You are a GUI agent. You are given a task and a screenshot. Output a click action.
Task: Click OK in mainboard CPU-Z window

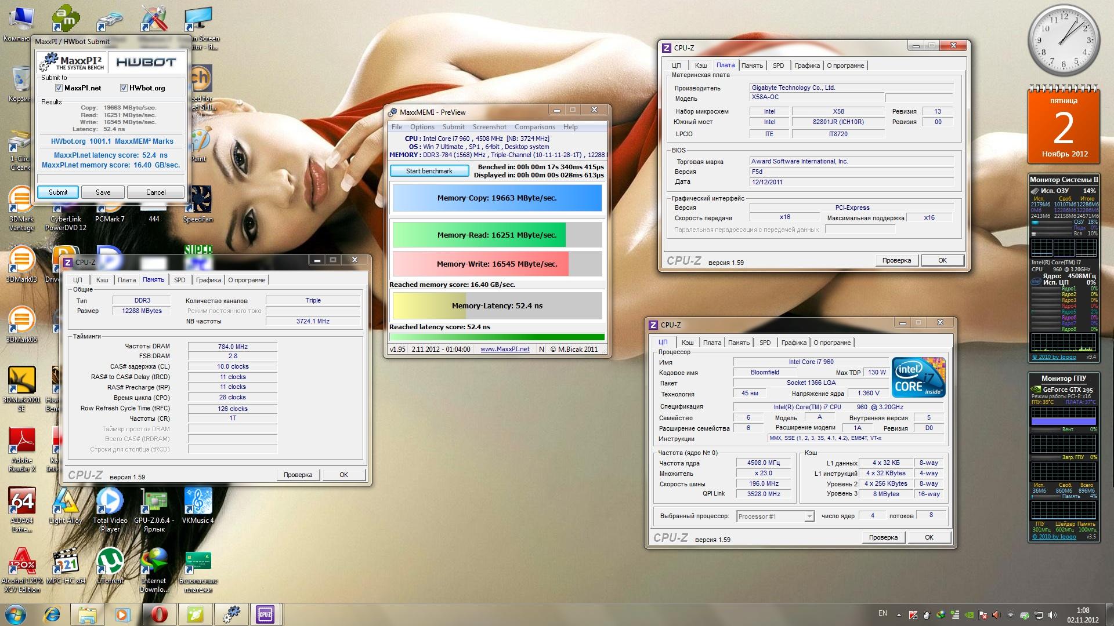click(x=942, y=260)
